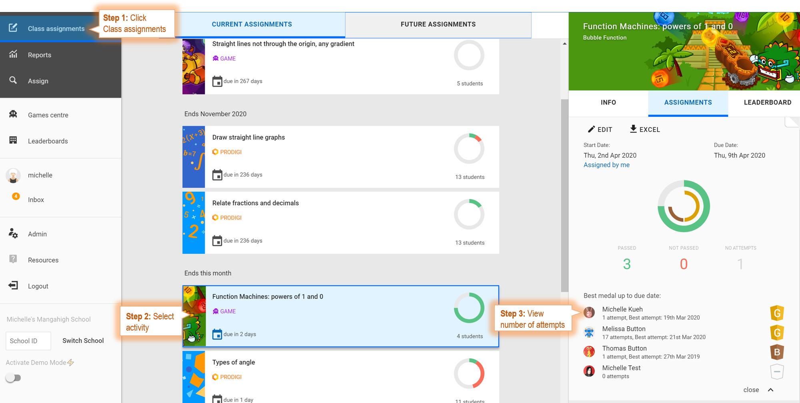Viewport: 800px width, 403px height.
Task: Open Games centre invader icon
Action: (13, 114)
